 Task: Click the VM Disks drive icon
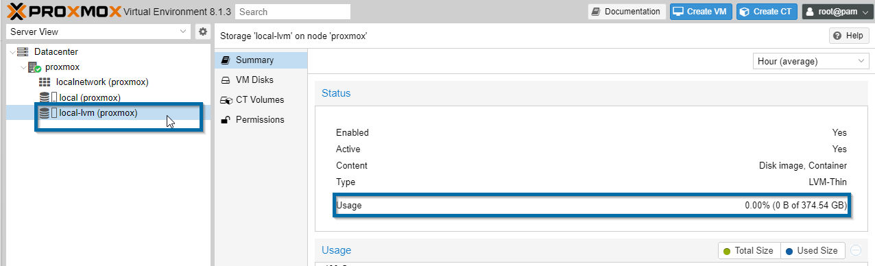click(225, 80)
